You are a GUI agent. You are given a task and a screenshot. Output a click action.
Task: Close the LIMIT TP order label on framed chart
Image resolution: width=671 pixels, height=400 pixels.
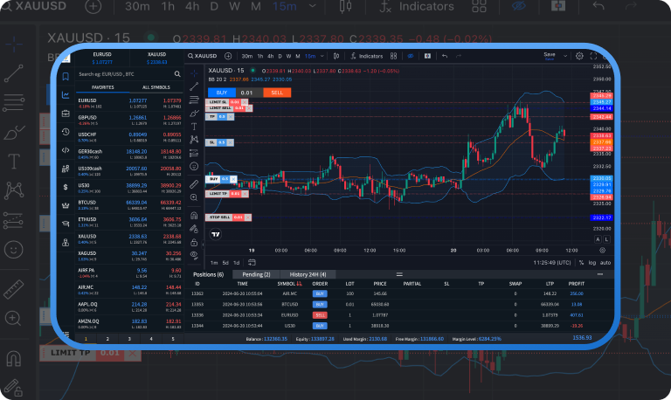tap(246, 194)
